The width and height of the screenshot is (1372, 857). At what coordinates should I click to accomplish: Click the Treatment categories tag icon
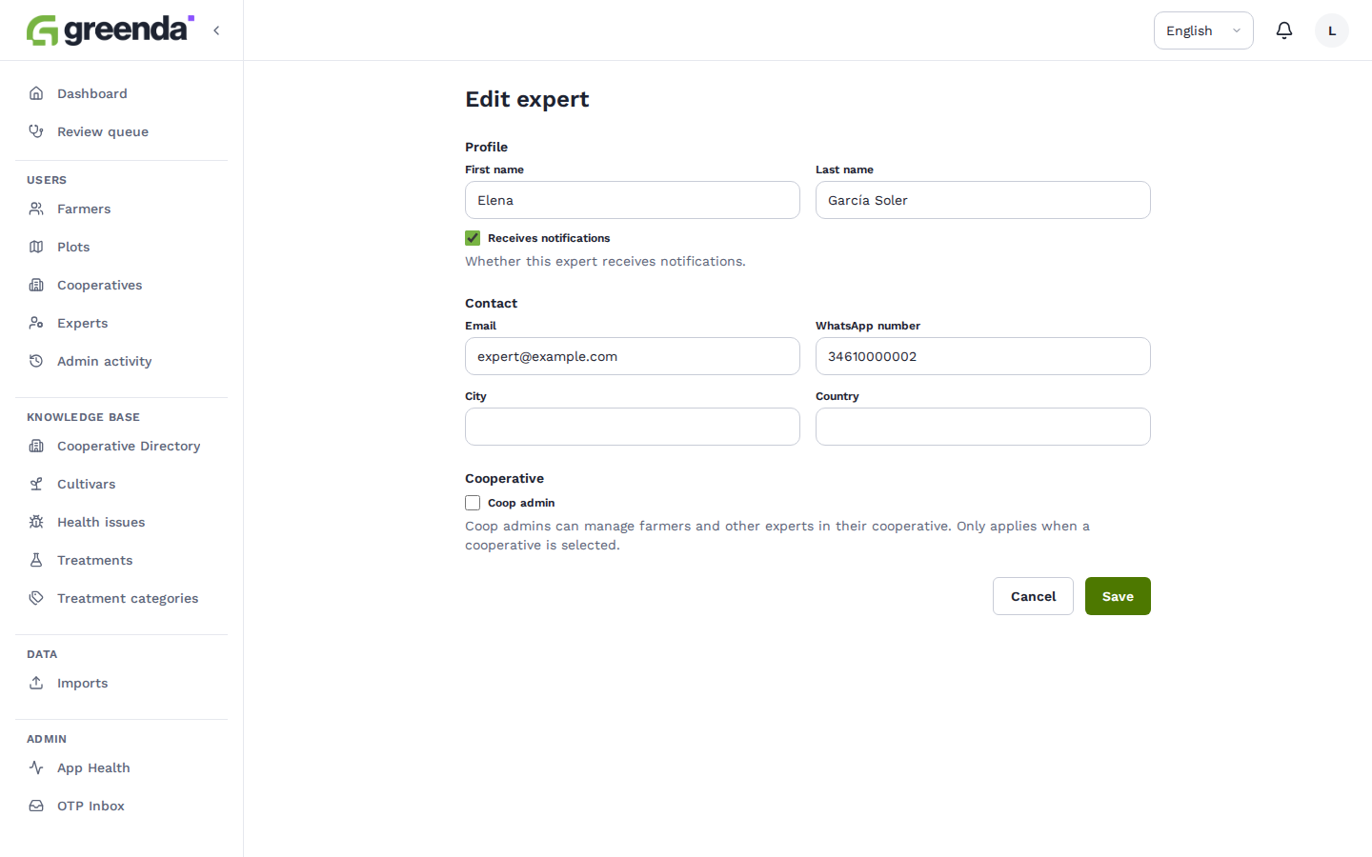(x=36, y=598)
